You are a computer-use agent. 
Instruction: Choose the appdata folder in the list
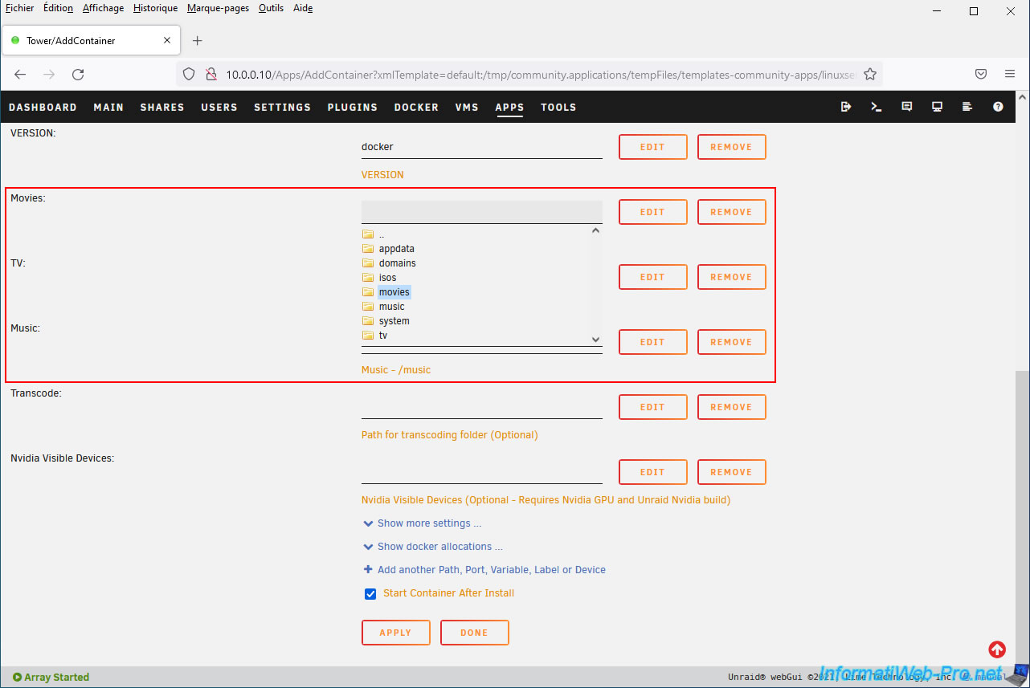pyautogui.click(x=396, y=249)
